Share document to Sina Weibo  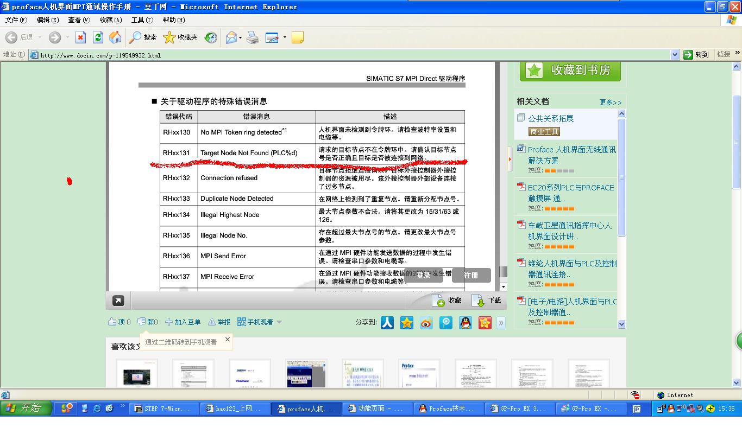(426, 323)
